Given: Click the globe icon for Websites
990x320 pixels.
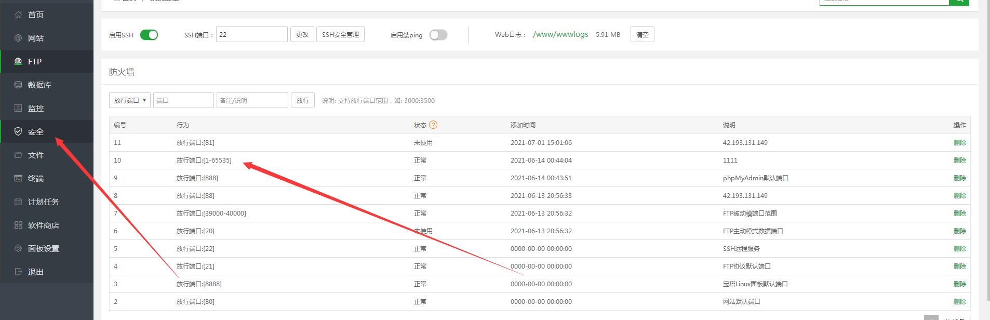Looking at the screenshot, I should pos(18,38).
